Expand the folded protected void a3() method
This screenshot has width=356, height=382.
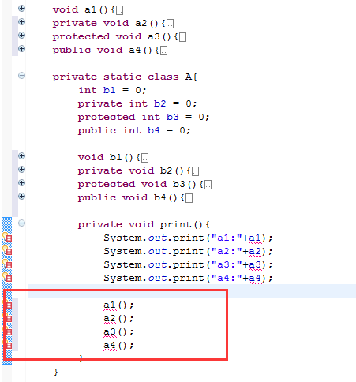[x=21, y=36]
